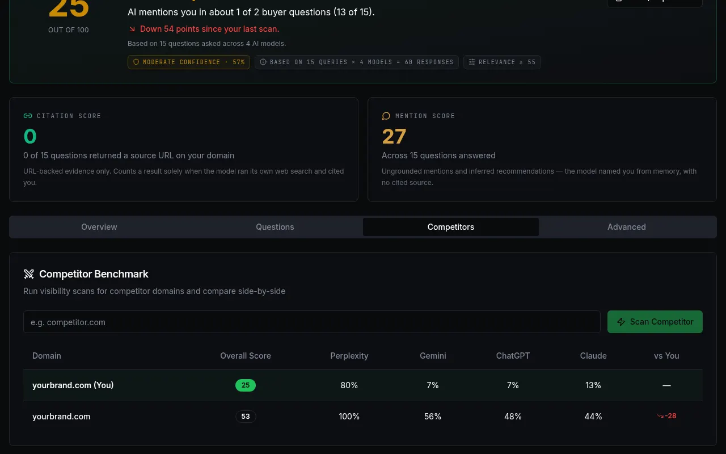The width and height of the screenshot is (726, 454).
Task: Click the Citation Score link icon
Action: click(28, 116)
